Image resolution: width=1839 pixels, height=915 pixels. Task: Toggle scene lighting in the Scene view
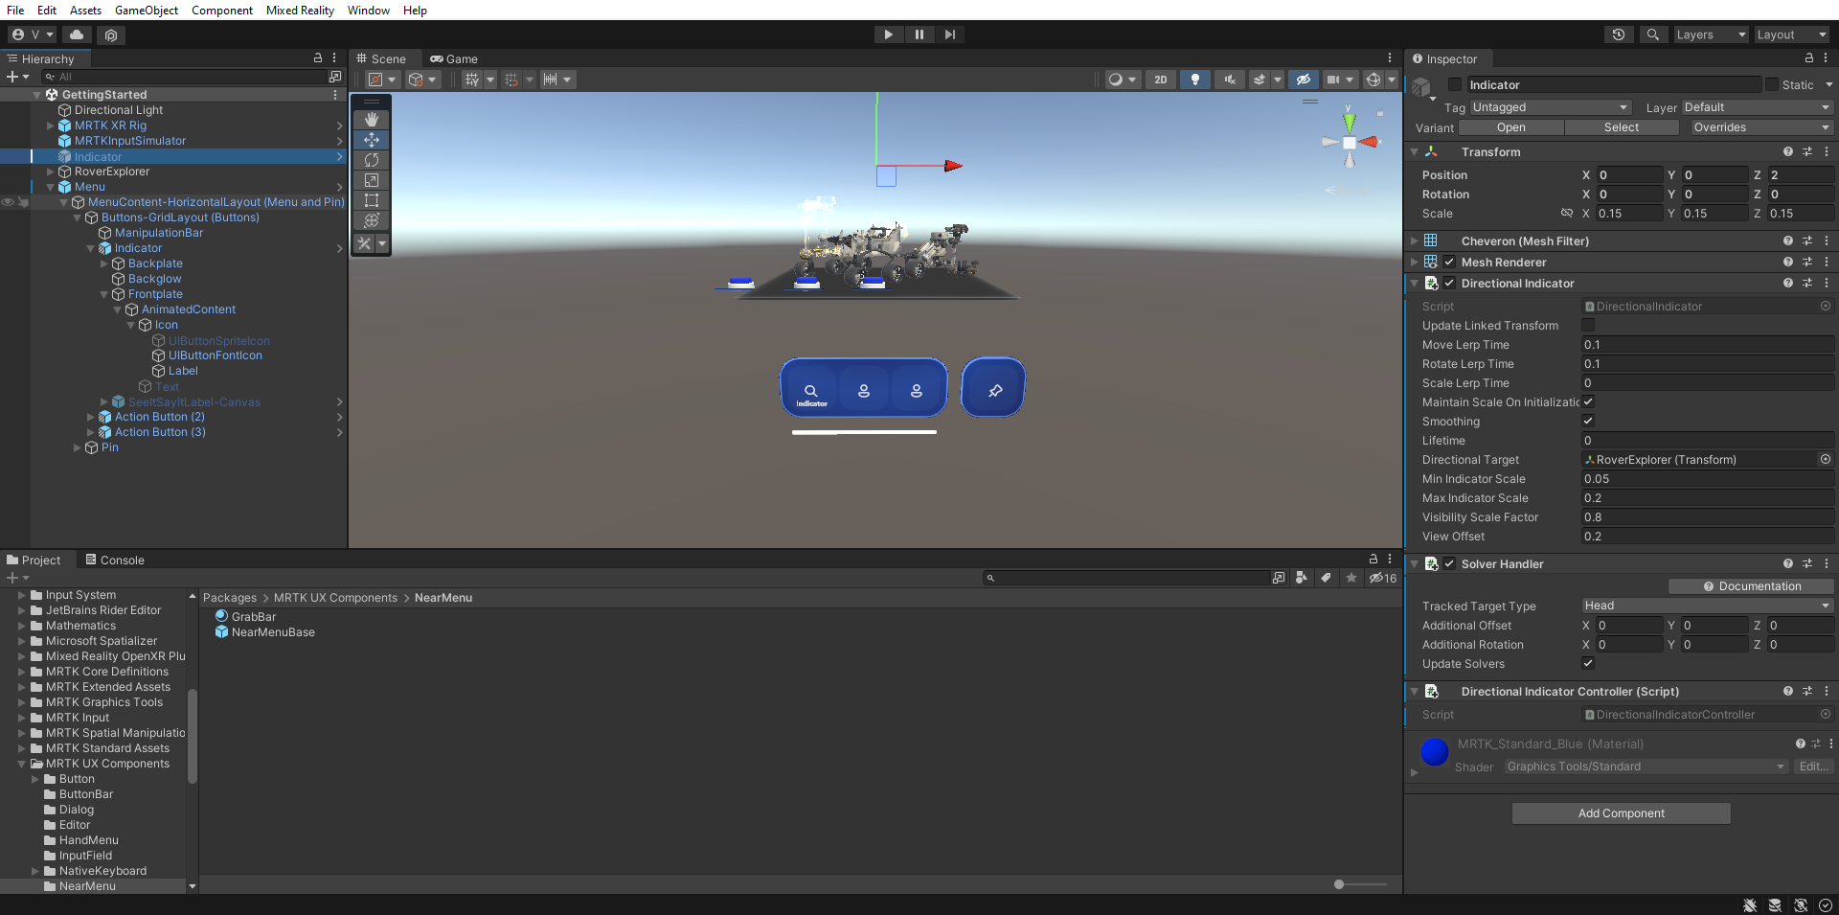click(1194, 80)
